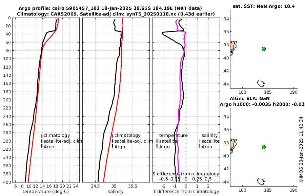Select the Climatology CARS2009 subtitle line
This screenshot has height=196, width=305.
coord(116,14)
